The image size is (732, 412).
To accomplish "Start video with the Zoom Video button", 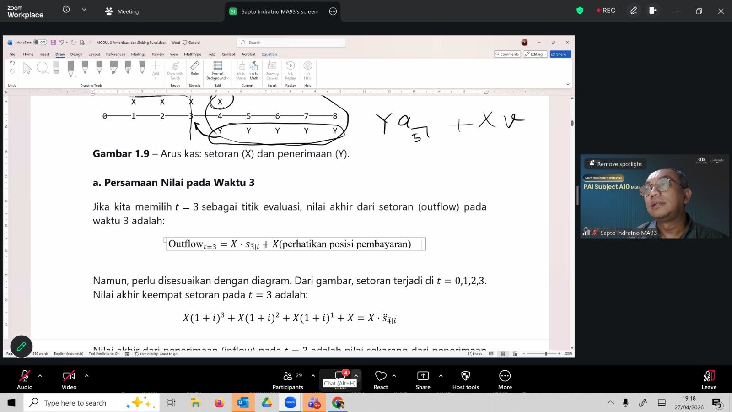I will point(69,380).
